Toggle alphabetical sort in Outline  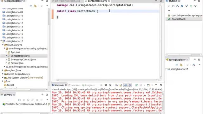[x=178, y=6]
